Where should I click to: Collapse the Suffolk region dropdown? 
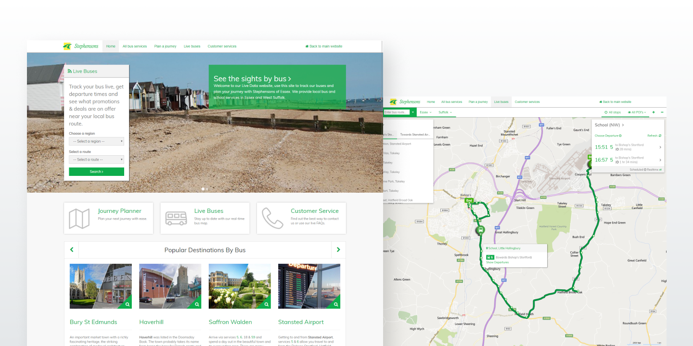445,112
